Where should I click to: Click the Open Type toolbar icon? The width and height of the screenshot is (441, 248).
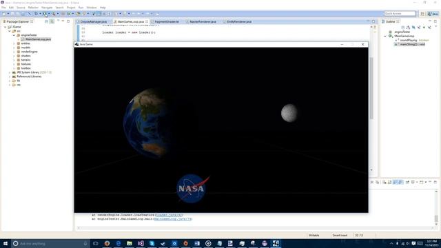point(79,14)
